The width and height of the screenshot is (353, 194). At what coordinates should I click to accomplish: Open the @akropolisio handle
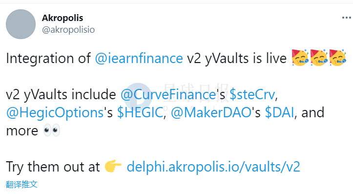(68, 30)
